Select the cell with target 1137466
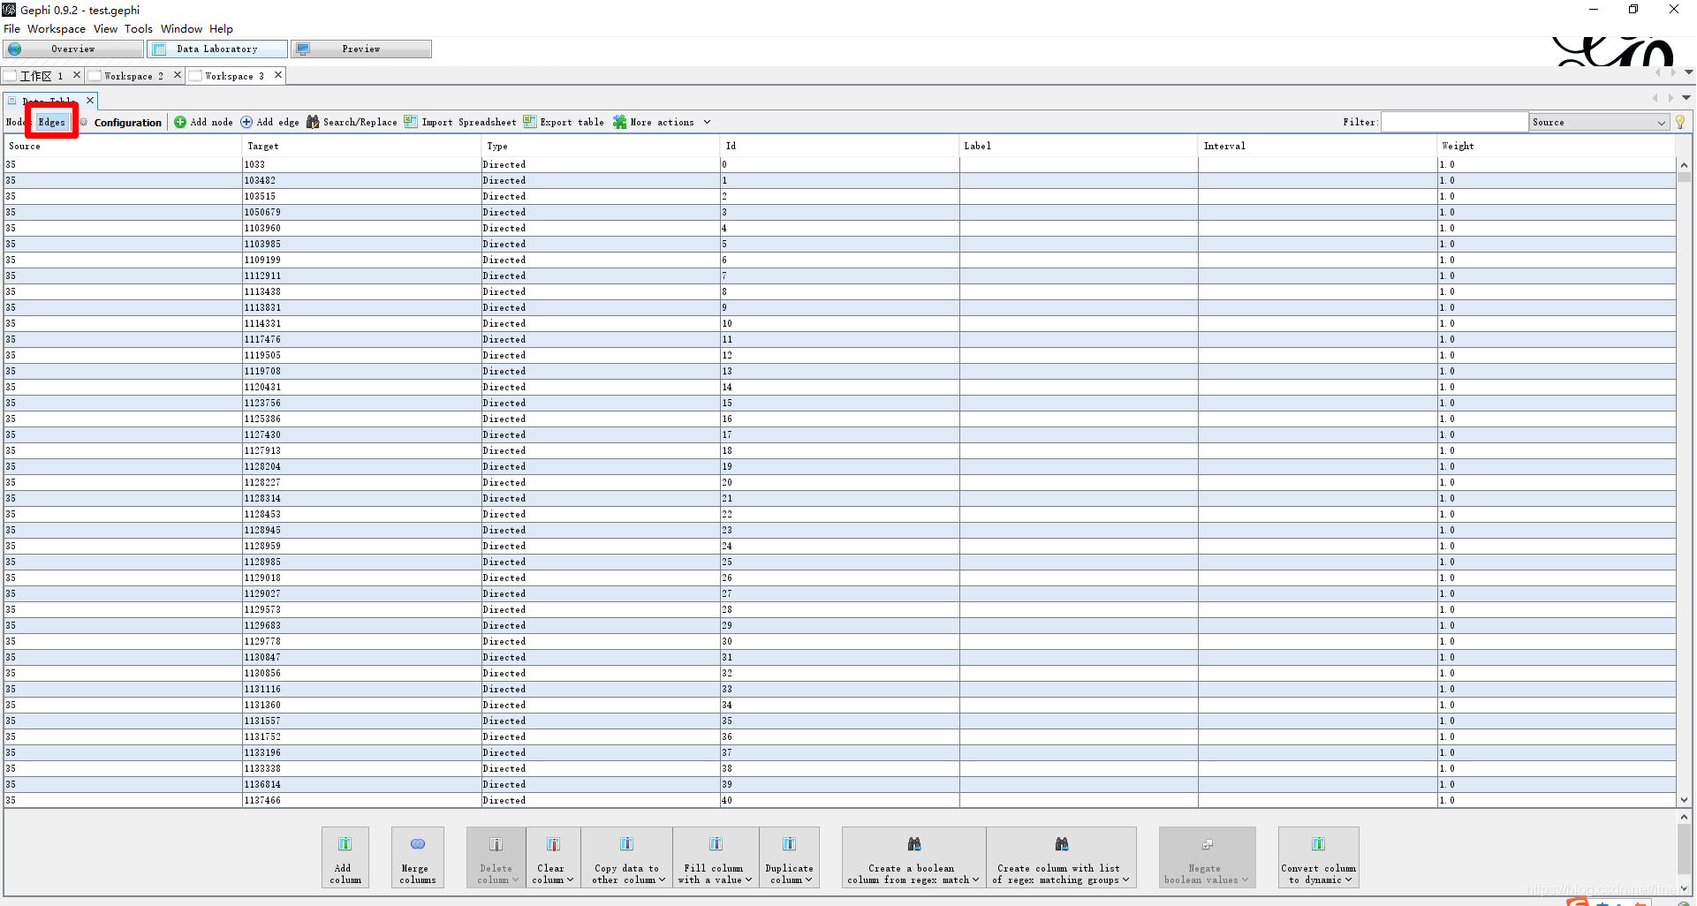 (x=361, y=800)
